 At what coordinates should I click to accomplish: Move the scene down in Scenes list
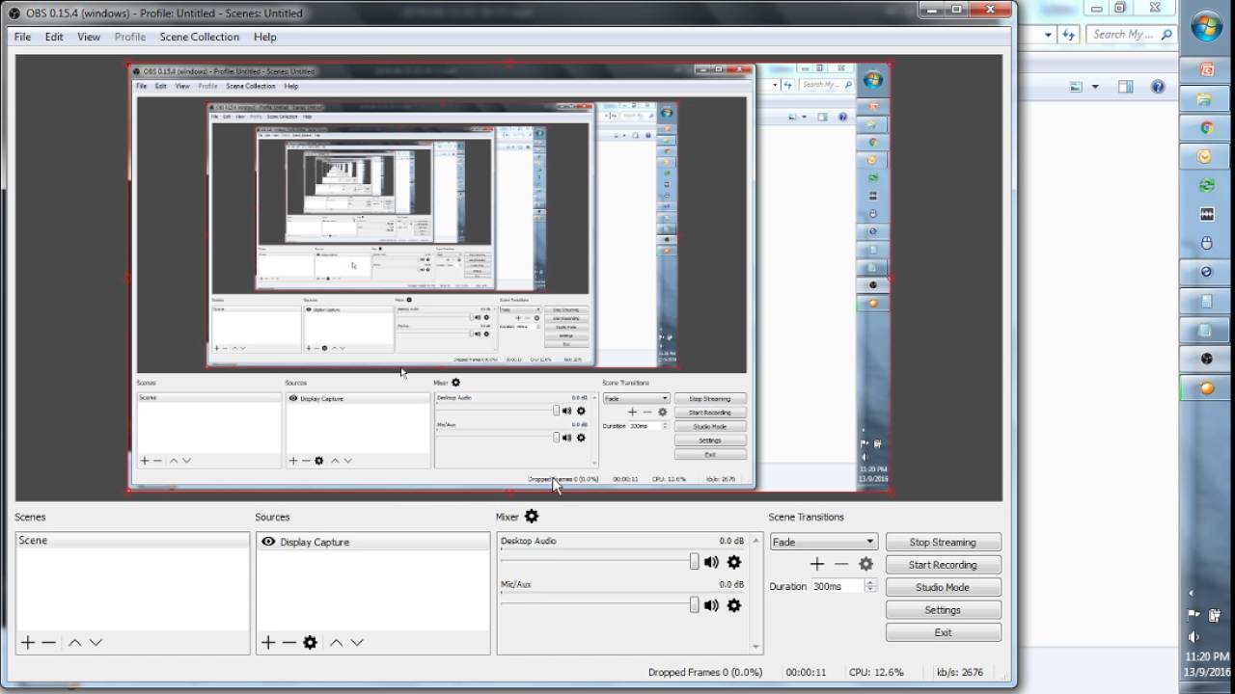(96, 642)
